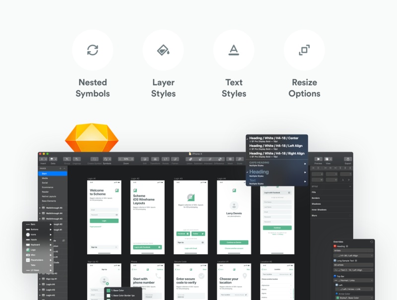Click the Text Styles underlined A icon
The width and height of the screenshot is (397, 300).
(x=233, y=50)
